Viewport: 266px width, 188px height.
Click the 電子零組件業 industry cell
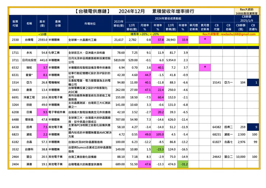coord(58,112)
